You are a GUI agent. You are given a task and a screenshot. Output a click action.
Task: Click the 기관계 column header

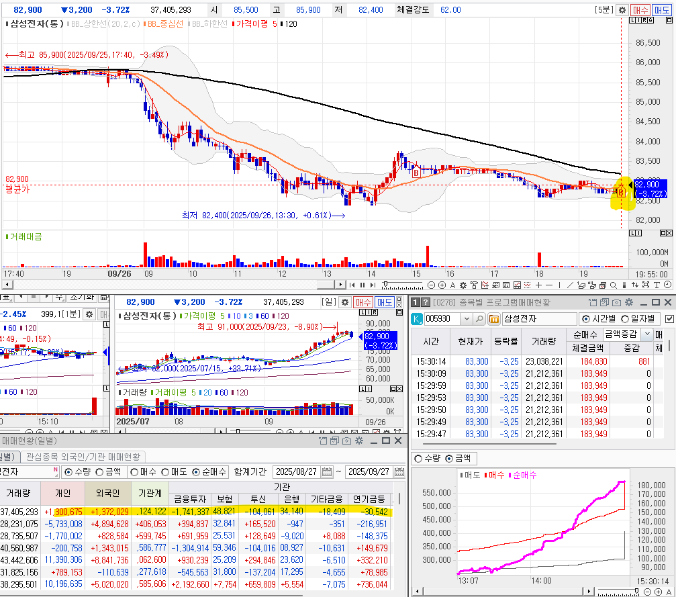pos(150,493)
